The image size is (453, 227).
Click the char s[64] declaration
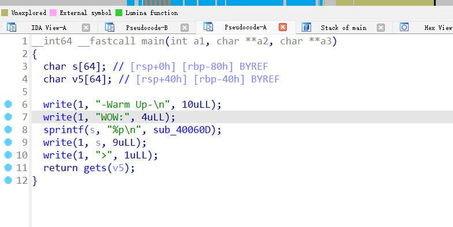75,66
